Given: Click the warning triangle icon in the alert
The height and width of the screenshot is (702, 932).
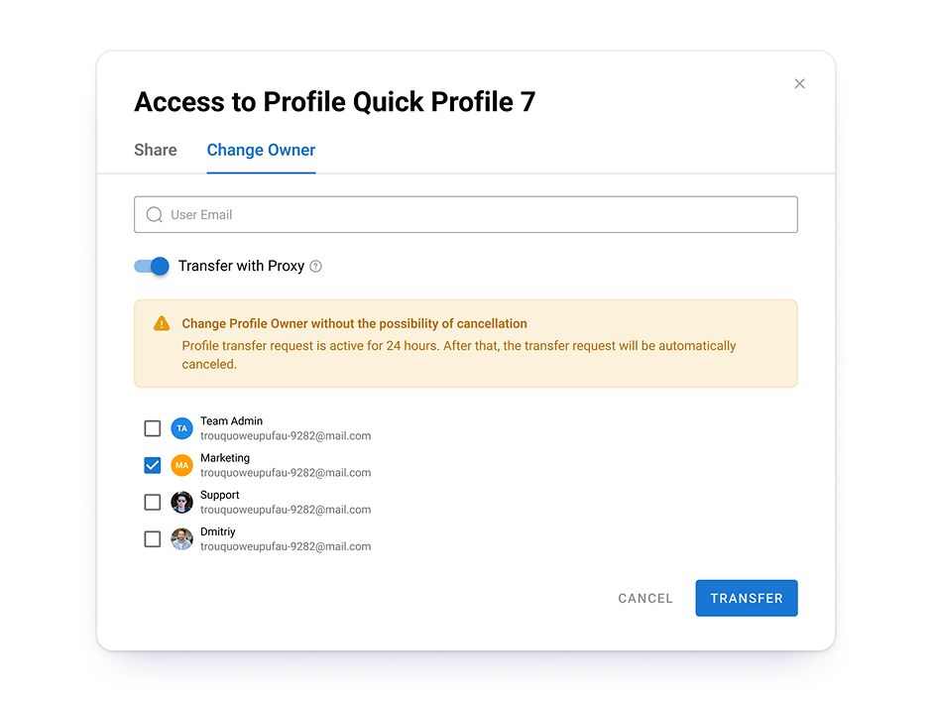Looking at the screenshot, I should coord(162,324).
